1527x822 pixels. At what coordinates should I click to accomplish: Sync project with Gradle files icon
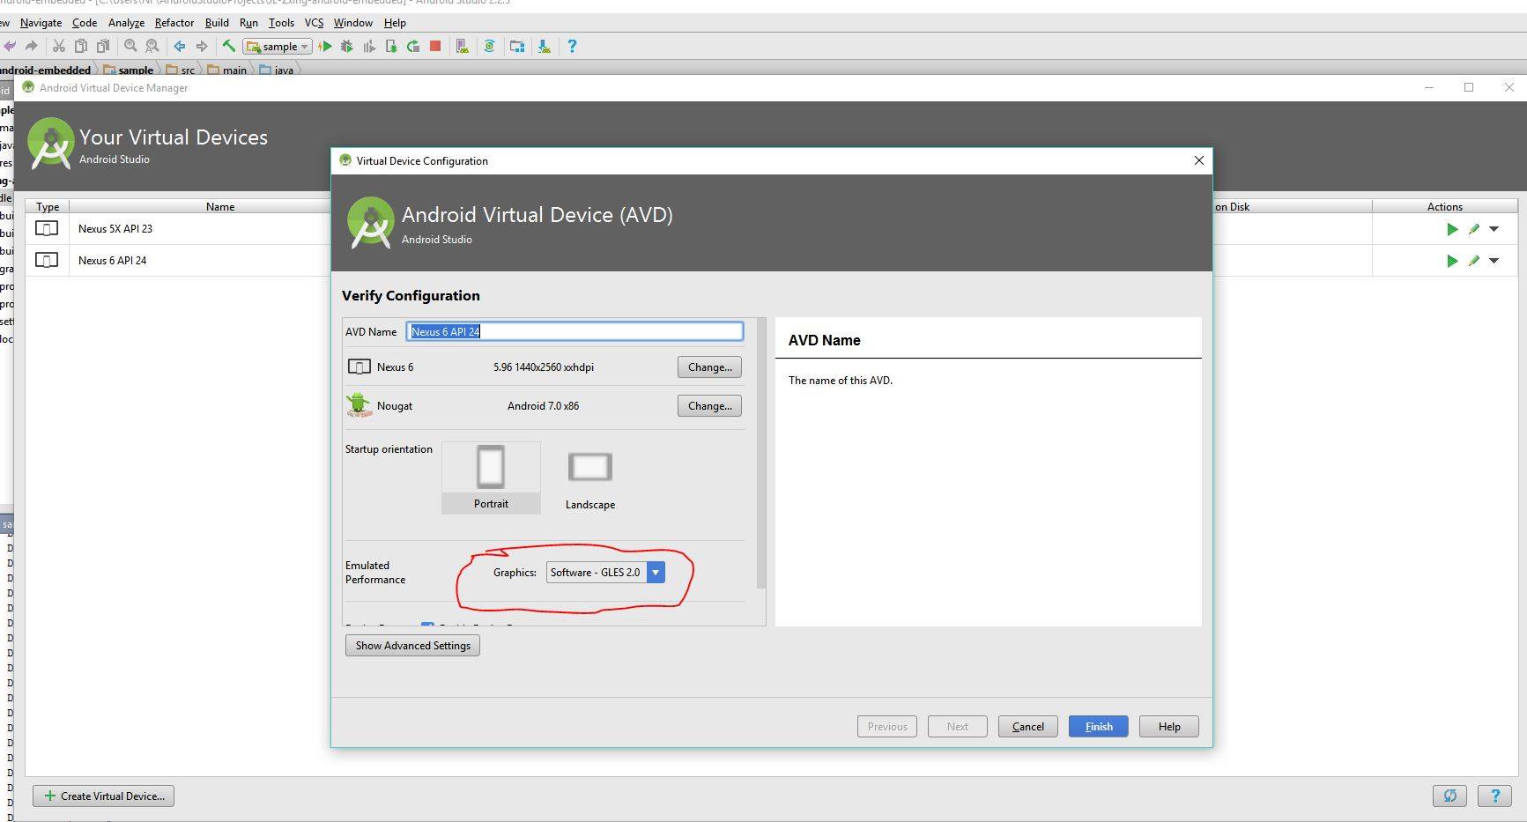tap(490, 46)
